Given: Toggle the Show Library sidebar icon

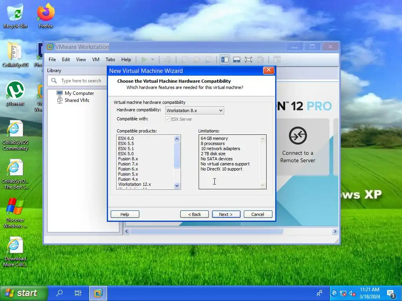Looking at the screenshot, I should [x=225, y=60].
